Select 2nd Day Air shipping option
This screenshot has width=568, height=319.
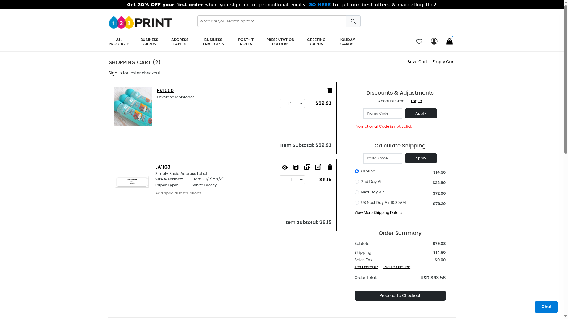click(x=356, y=182)
